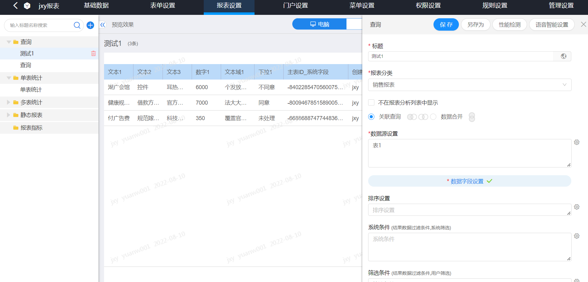The height and width of the screenshot is (282, 588).
Task: Collapse sidebar with double-chevron icon
Action: click(103, 25)
